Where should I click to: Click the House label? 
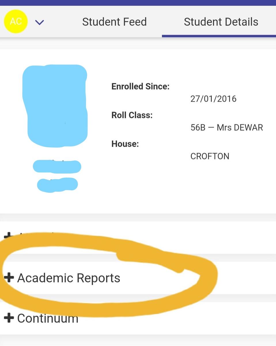(x=125, y=144)
